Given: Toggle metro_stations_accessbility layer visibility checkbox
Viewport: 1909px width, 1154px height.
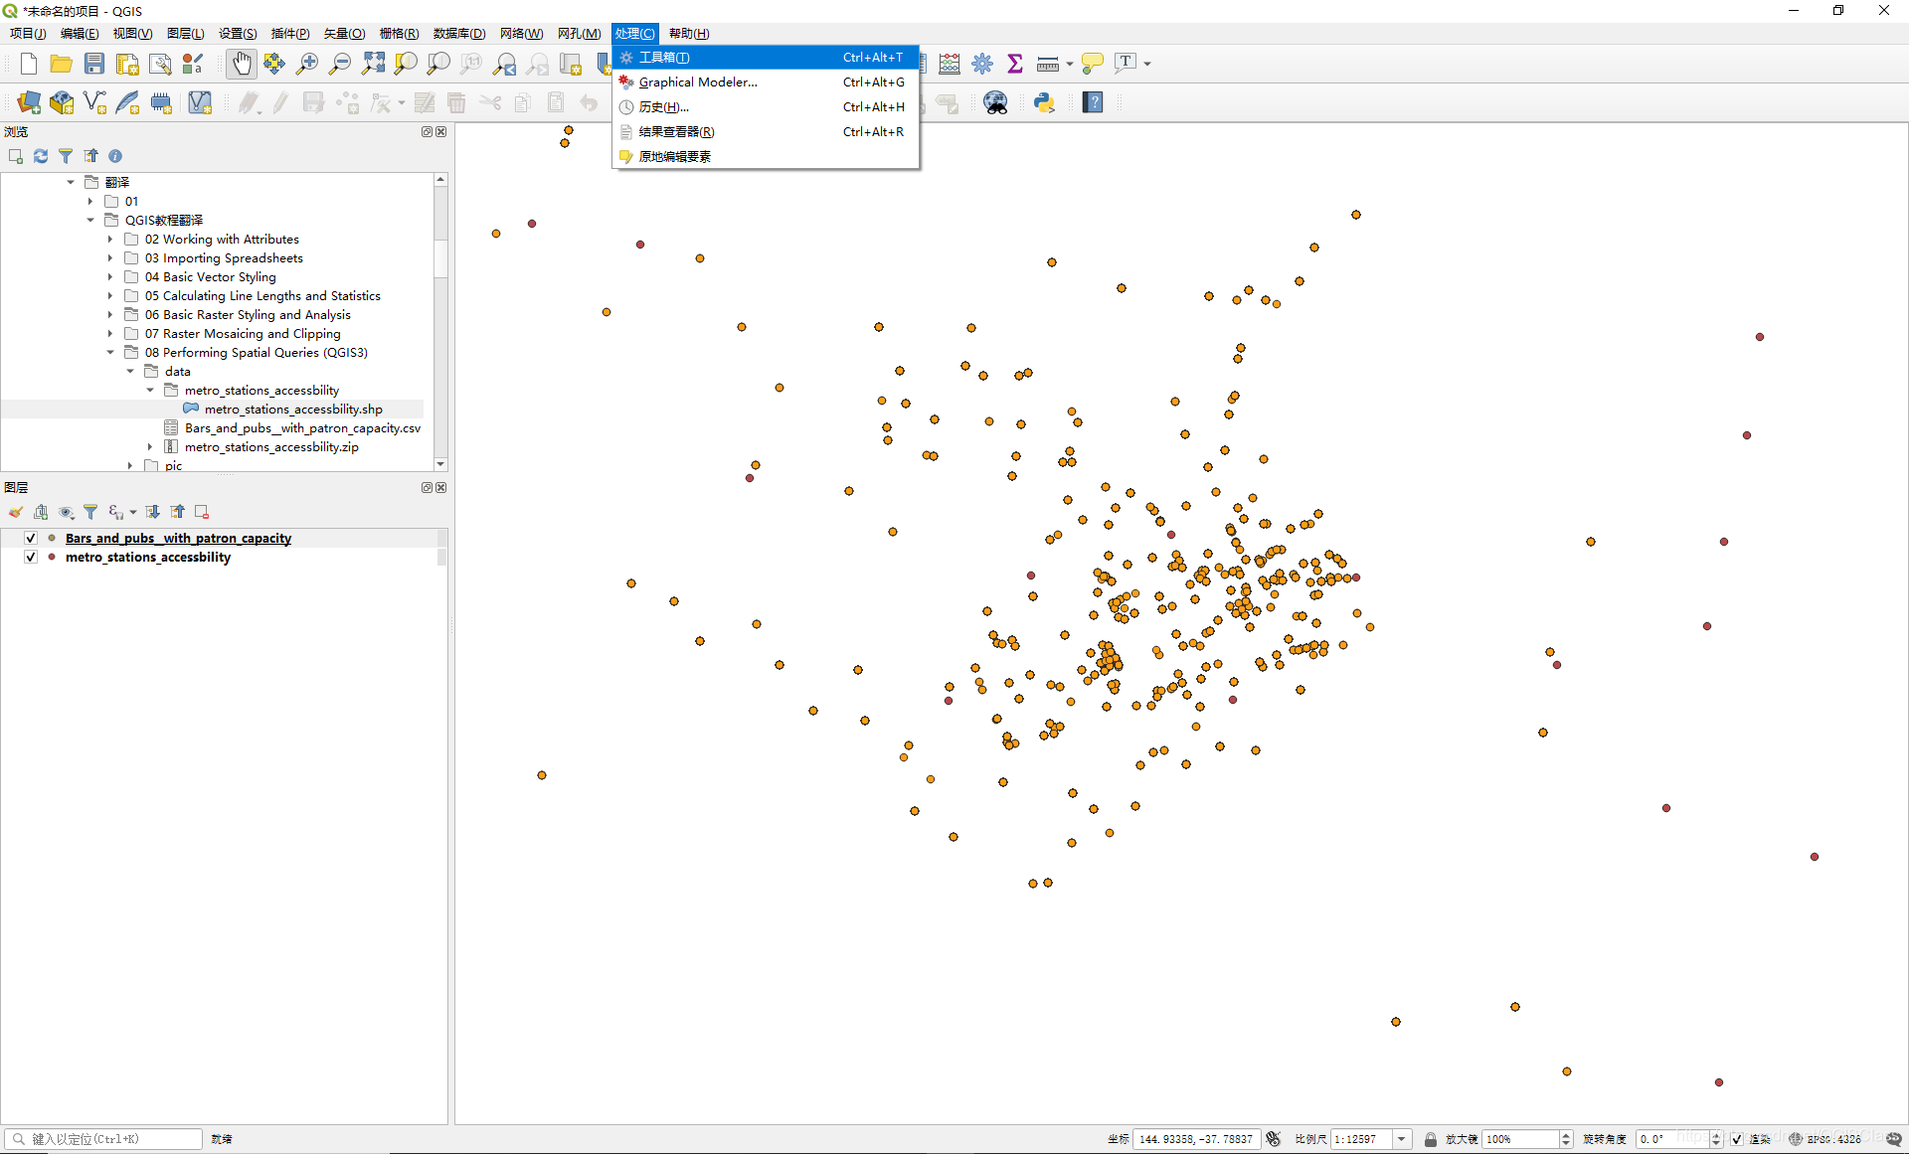Looking at the screenshot, I should click(31, 557).
